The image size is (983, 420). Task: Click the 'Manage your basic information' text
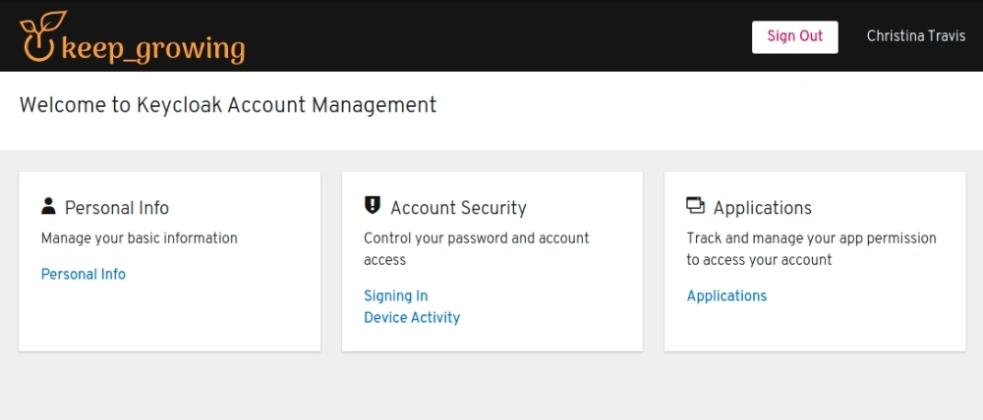pyautogui.click(x=140, y=237)
